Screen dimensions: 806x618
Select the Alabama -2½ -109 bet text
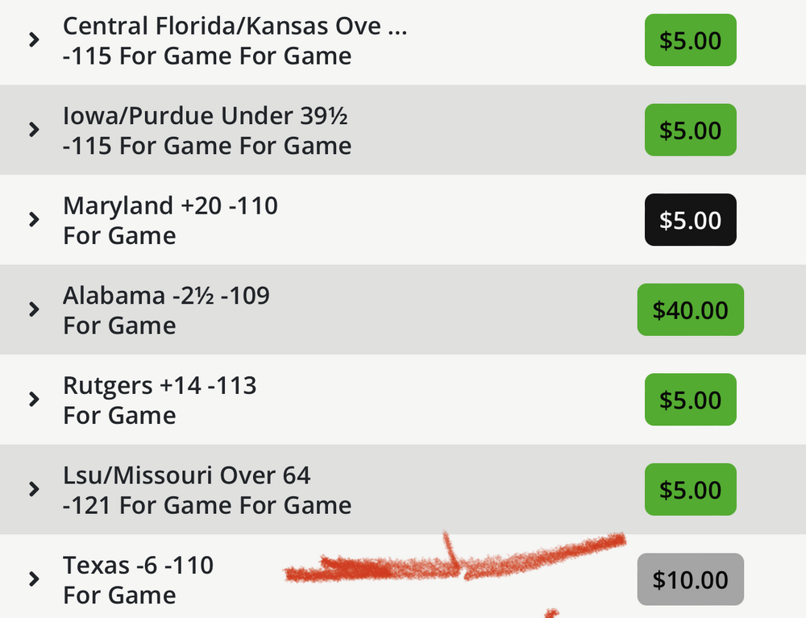(x=166, y=296)
